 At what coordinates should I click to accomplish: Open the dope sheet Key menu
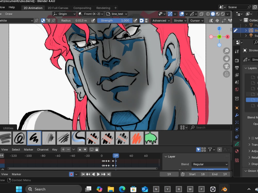click(55, 150)
